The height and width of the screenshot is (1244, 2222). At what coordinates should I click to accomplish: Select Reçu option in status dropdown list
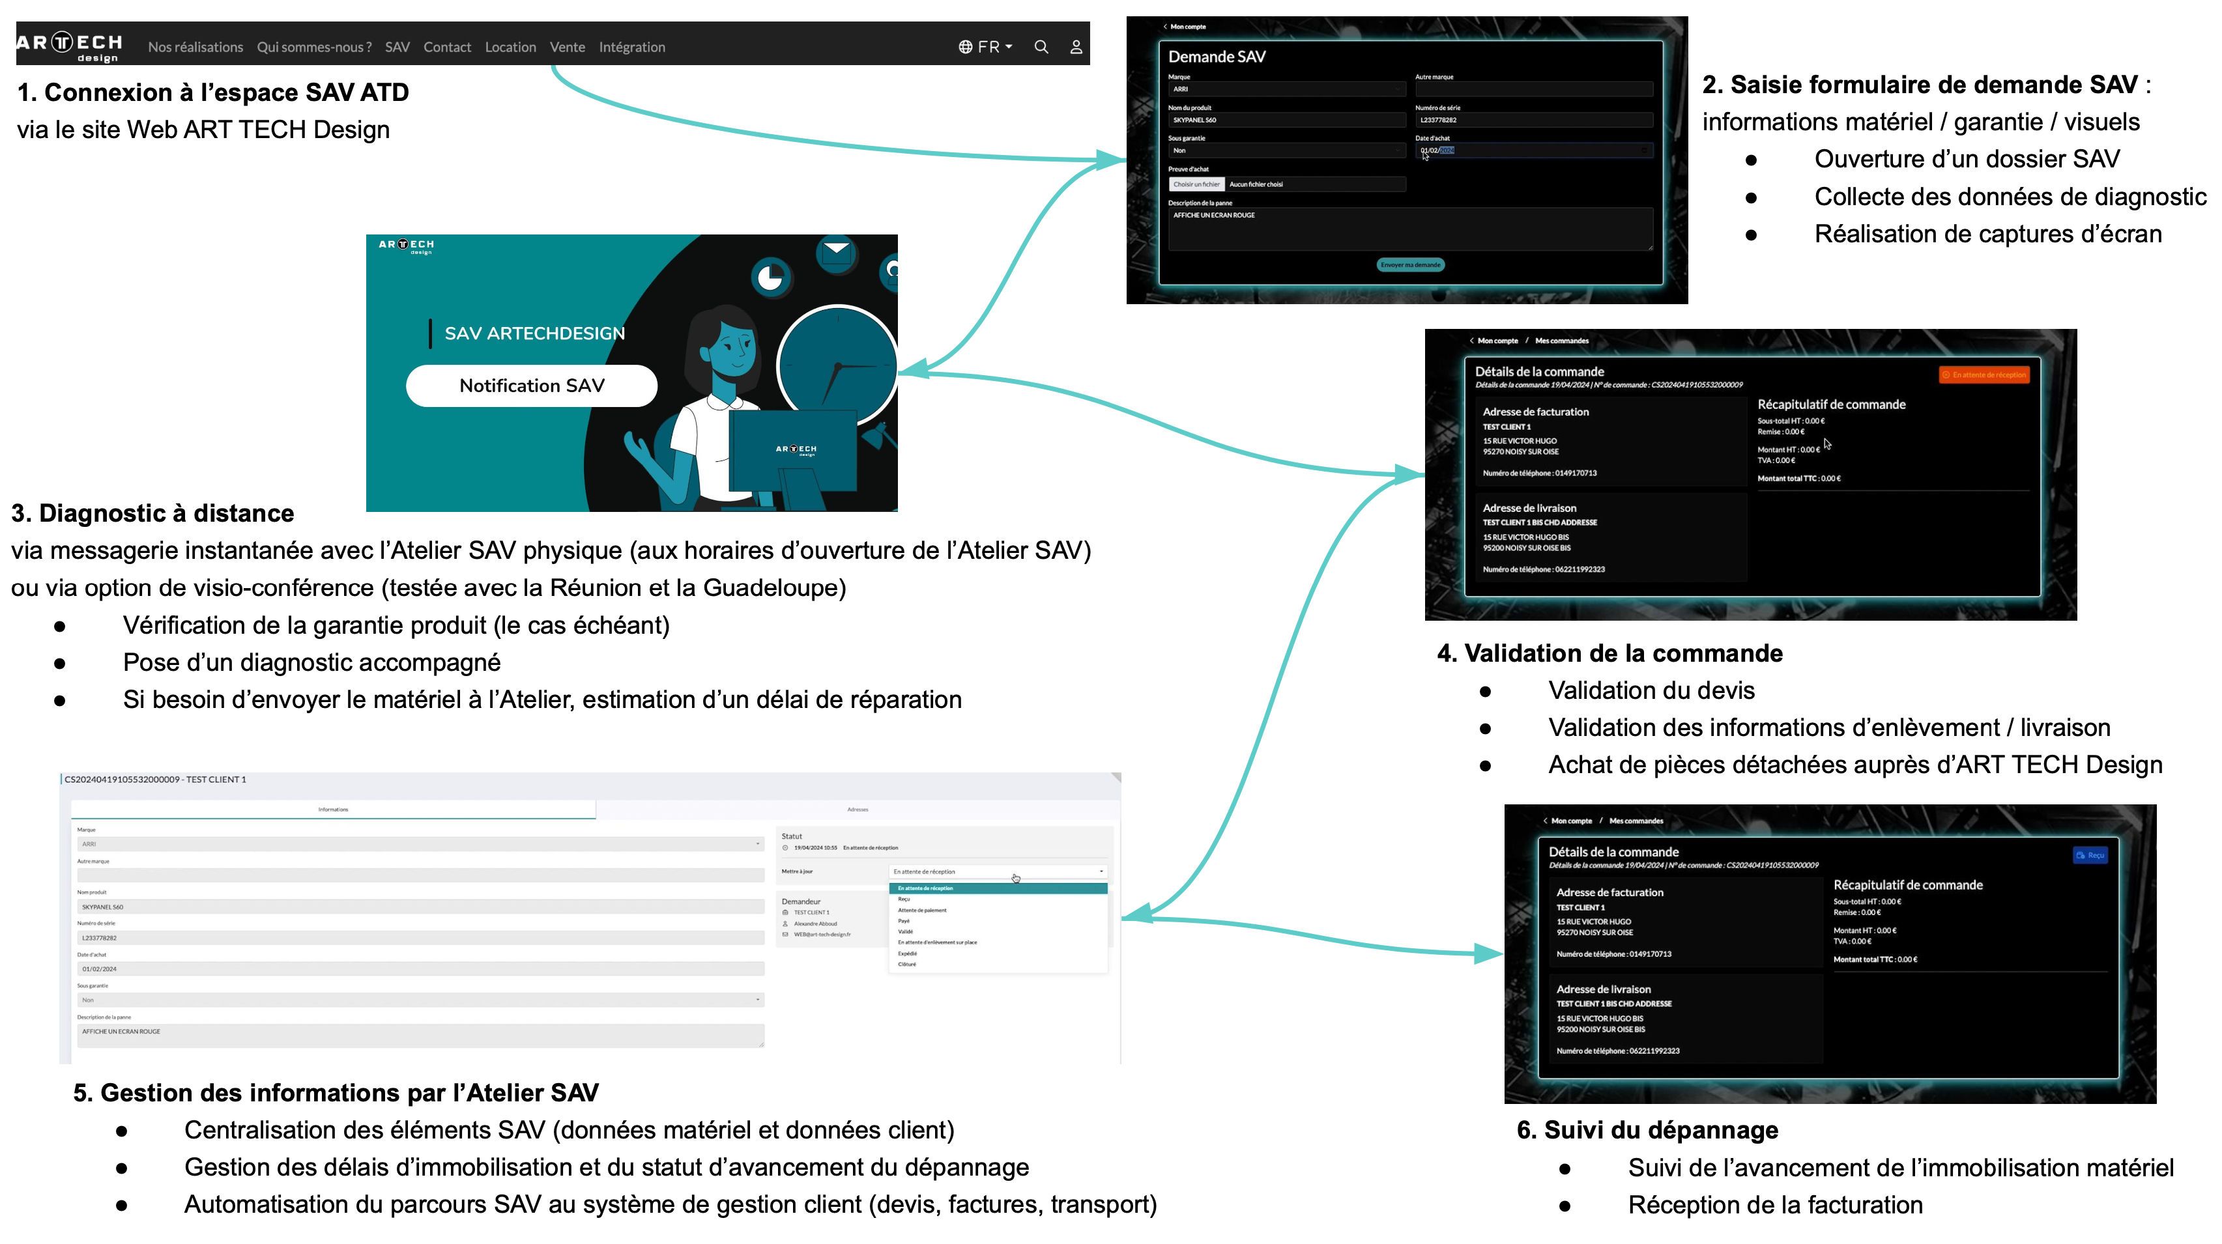(x=997, y=899)
